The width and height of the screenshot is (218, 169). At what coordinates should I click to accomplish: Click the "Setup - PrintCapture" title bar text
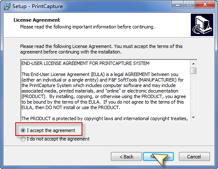(37, 6)
